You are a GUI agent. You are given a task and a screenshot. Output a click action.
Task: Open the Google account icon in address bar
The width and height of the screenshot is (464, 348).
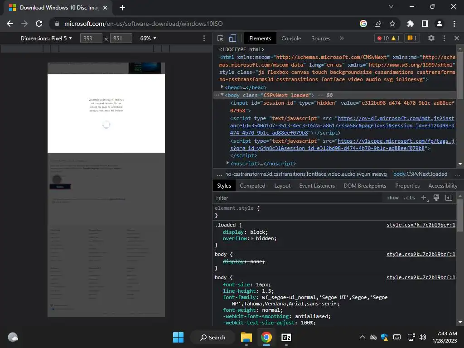click(x=363, y=24)
